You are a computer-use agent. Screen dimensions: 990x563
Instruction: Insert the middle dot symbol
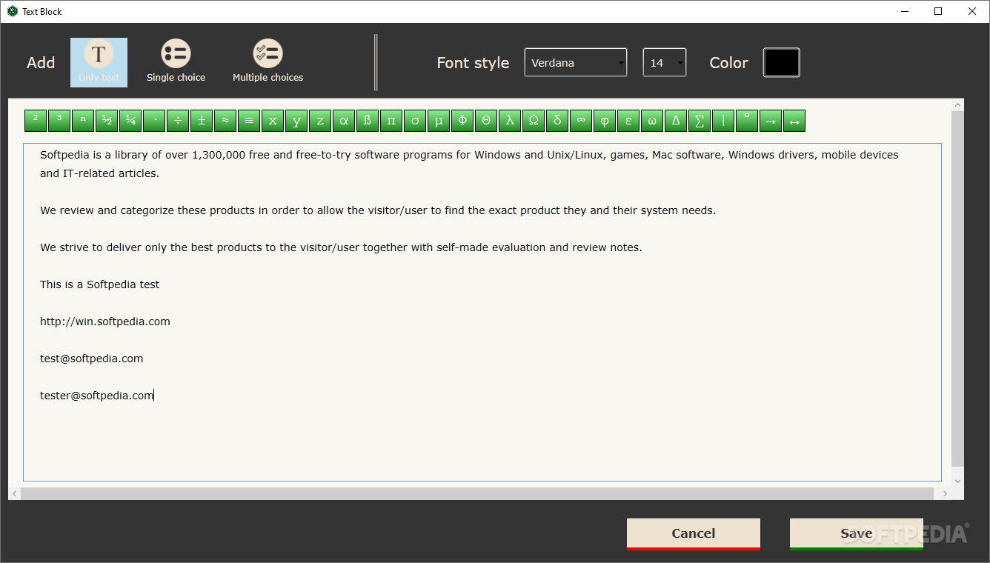[x=154, y=121]
